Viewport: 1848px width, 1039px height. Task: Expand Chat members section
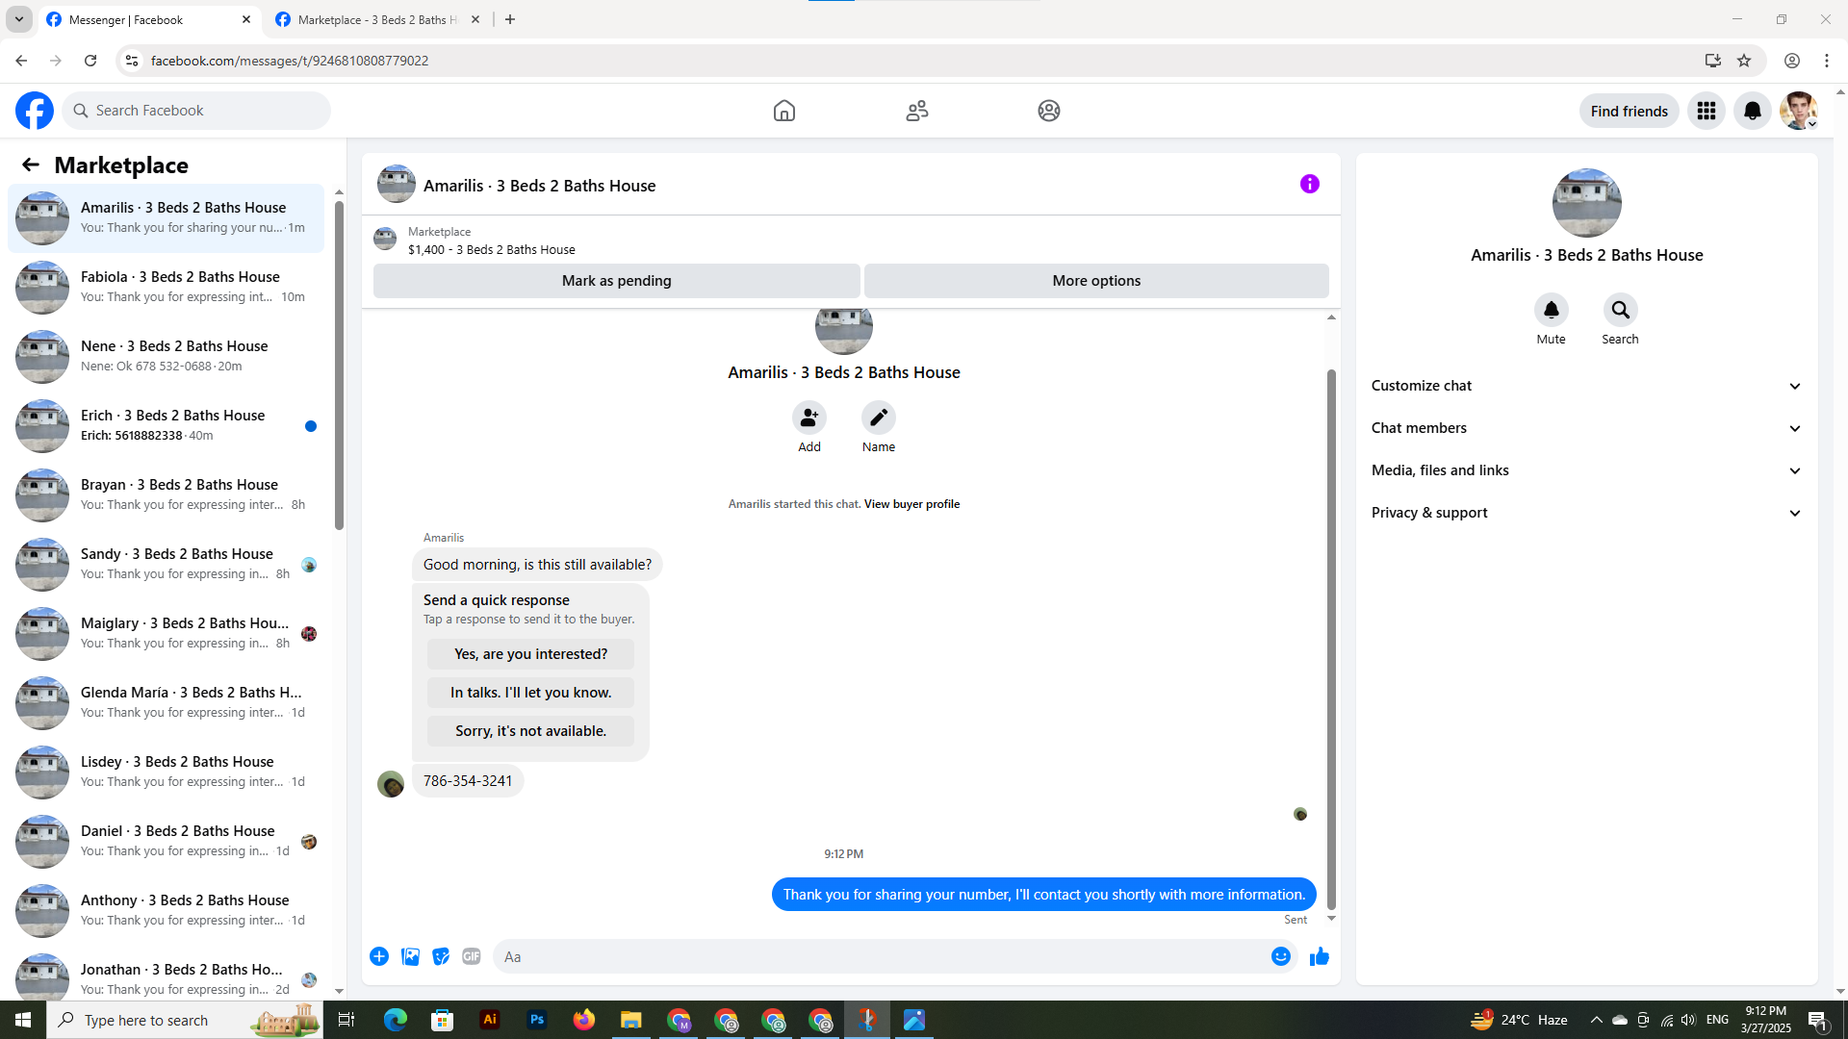pyautogui.click(x=1586, y=428)
